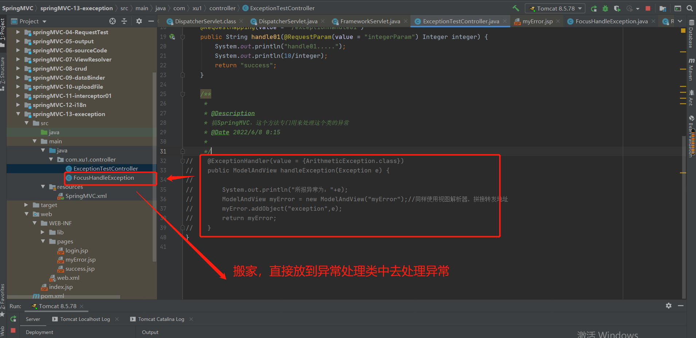Open Tomcat Localhost Log tab
The width and height of the screenshot is (696, 338).
click(x=84, y=319)
